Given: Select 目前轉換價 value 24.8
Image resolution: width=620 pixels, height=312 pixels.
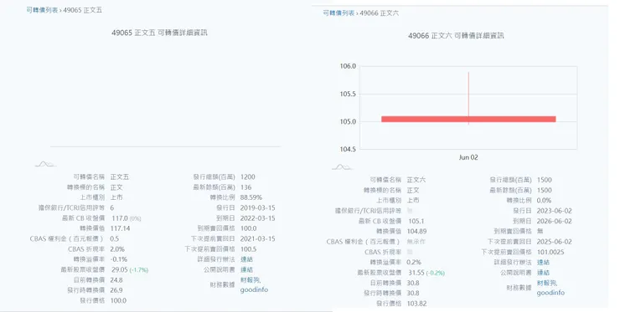Looking at the screenshot, I should tap(116, 280).
